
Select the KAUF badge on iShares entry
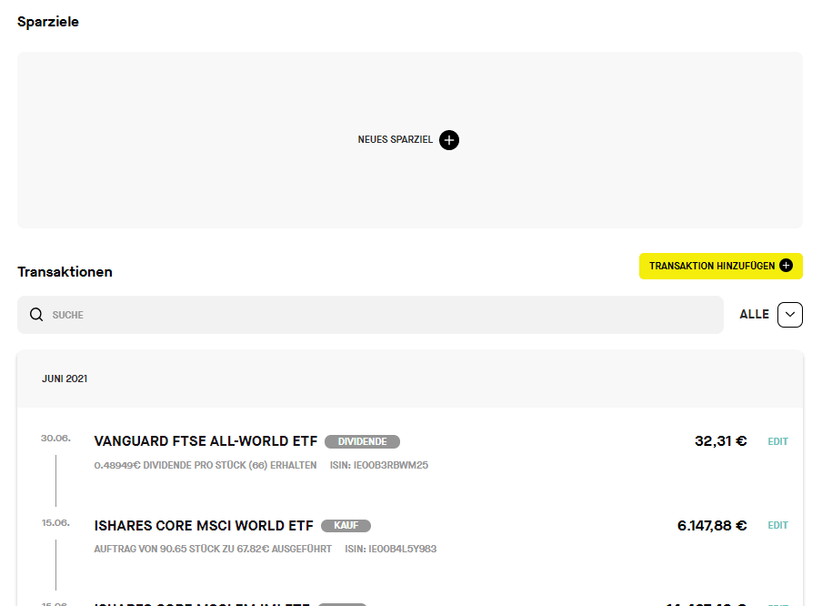[346, 526]
